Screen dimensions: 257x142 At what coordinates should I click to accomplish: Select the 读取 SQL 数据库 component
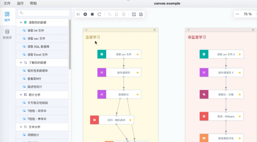(42, 47)
